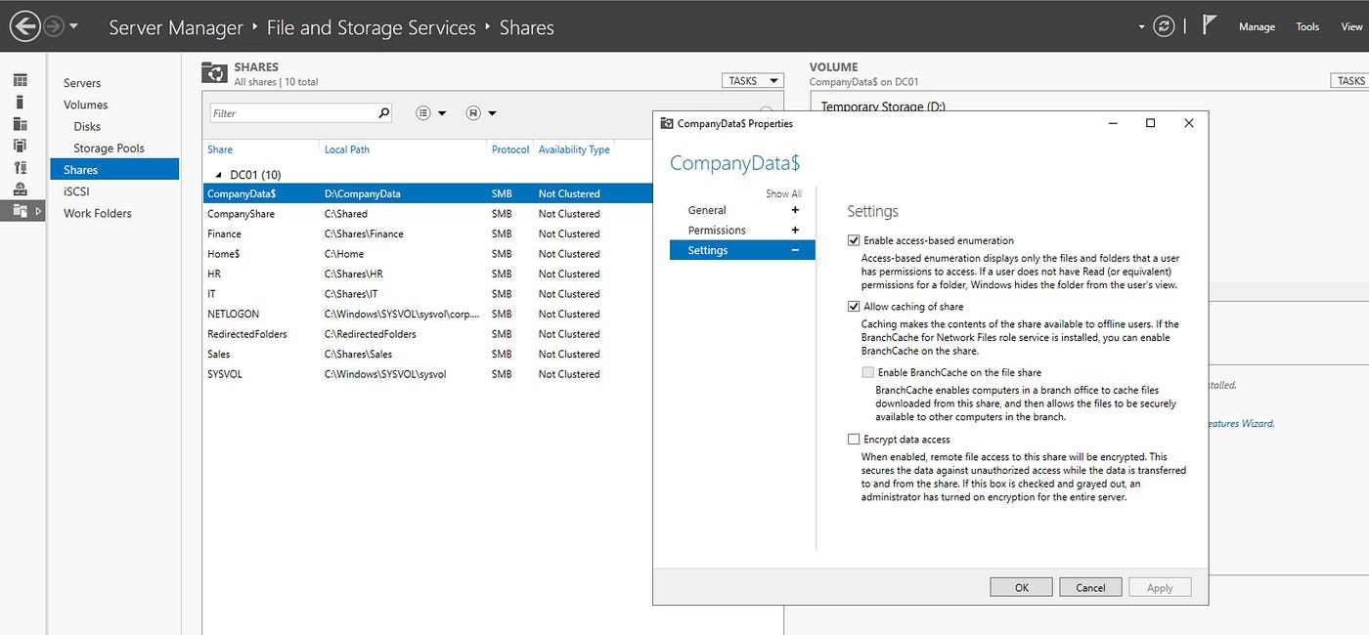Image resolution: width=1369 pixels, height=635 pixels.
Task: Click the fifth role icon with tools symbol
Action: [21, 167]
